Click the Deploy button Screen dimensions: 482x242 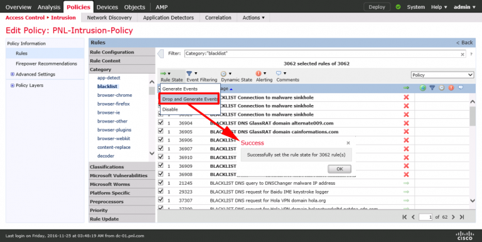click(377, 7)
